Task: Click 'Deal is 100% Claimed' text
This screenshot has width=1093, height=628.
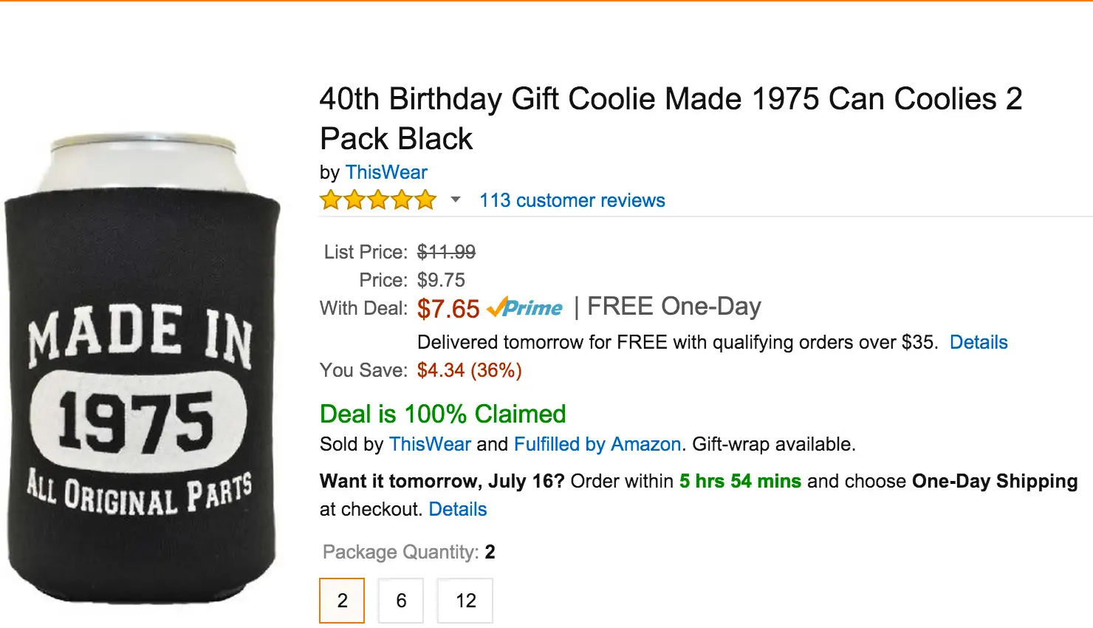Action: (x=442, y=414)
